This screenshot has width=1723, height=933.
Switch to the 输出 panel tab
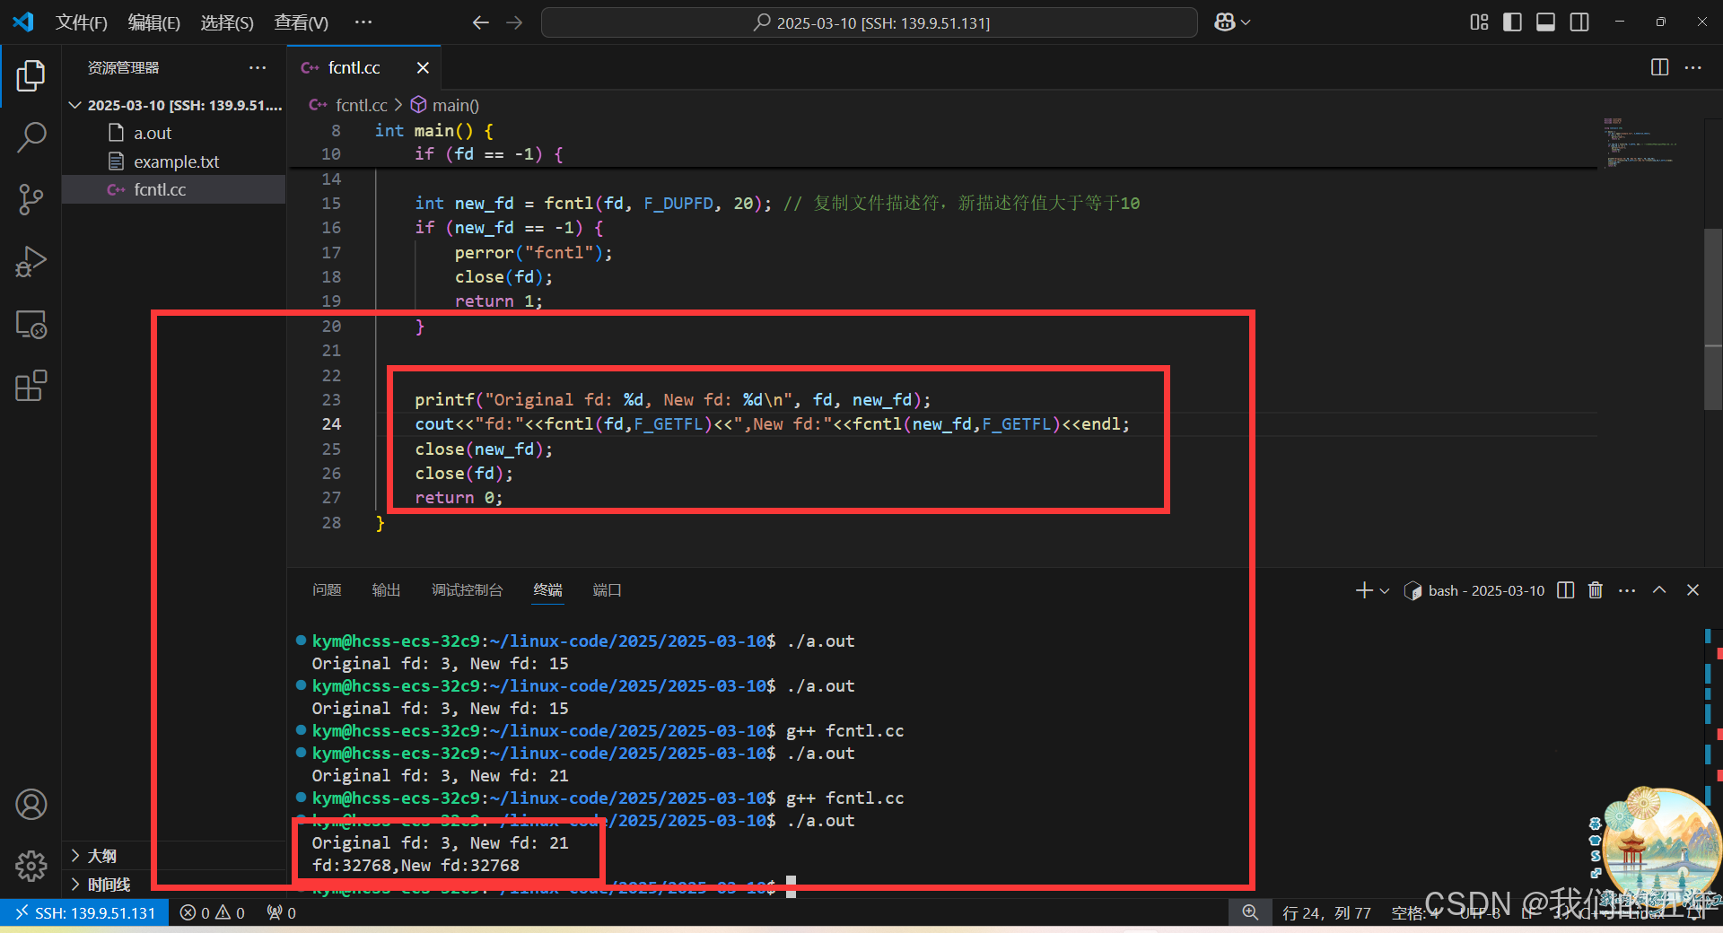click(386, 590)
